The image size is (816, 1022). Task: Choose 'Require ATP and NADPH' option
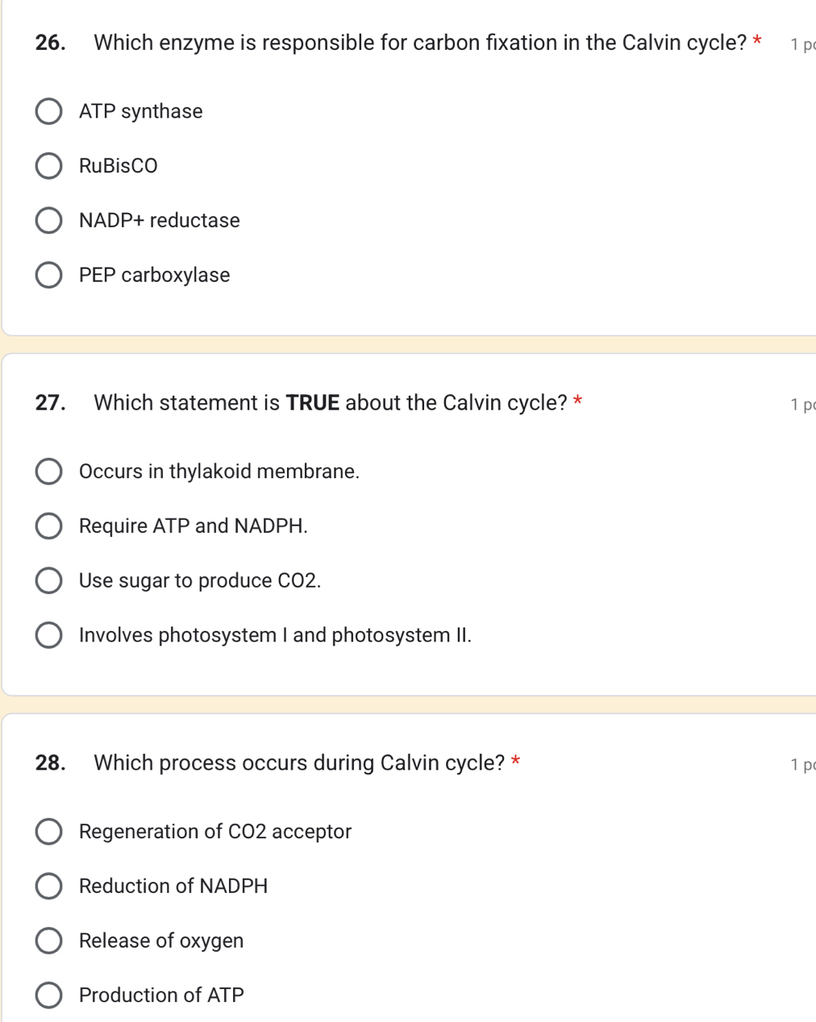point(48,526)
